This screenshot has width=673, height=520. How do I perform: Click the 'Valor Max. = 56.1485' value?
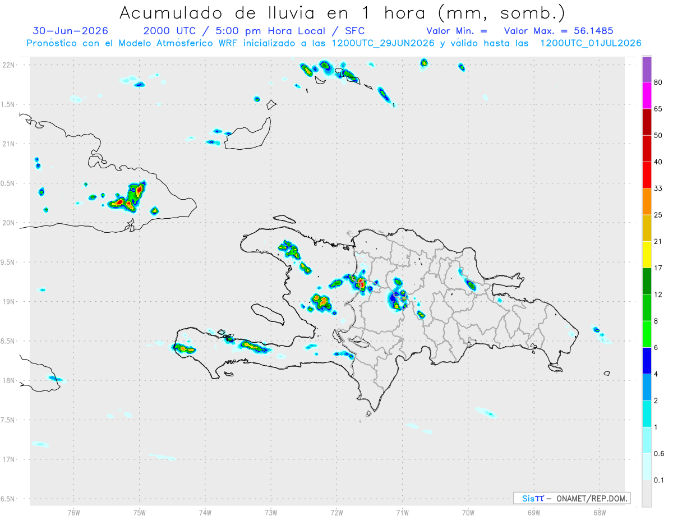[559, 31]
